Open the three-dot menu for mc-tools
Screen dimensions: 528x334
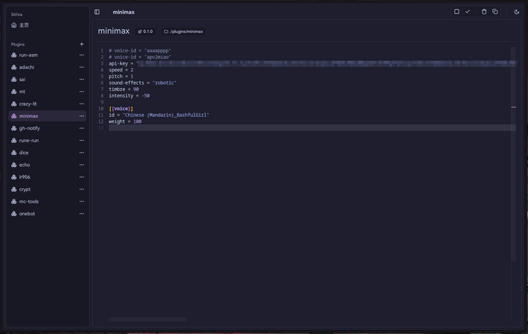82,202
